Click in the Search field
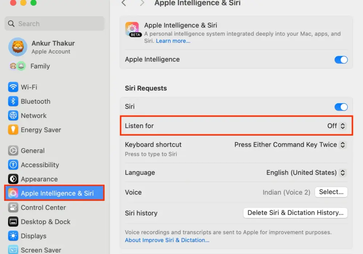Viewport: 363px width, 254px height. [x=54, y=24]
